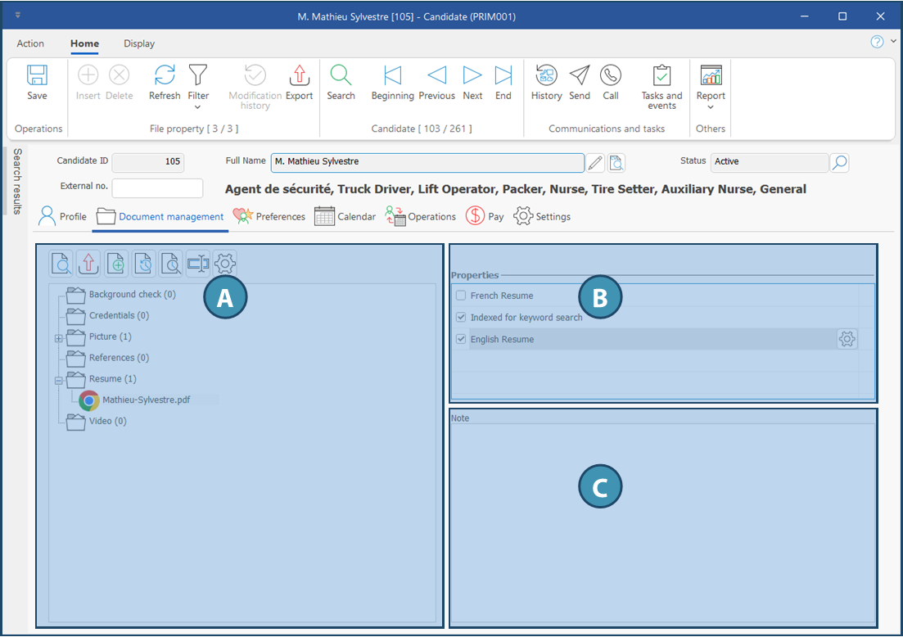Open the communications History icon

tap(546, 84)
